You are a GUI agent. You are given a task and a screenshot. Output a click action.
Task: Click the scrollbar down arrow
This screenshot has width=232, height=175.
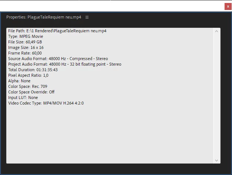click(x=216, y=161)
